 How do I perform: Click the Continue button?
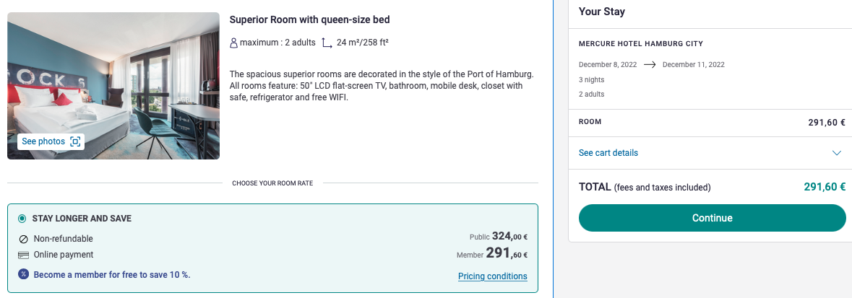coord(713,218)
